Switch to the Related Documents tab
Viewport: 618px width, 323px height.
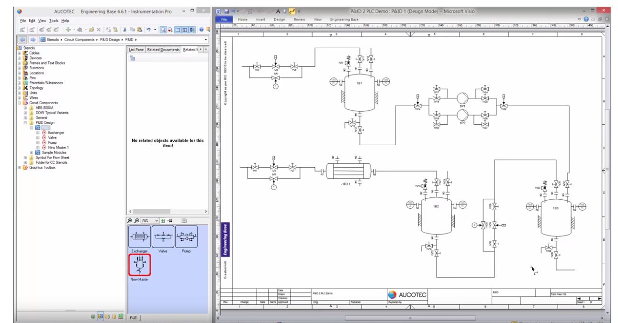point(163,50)
